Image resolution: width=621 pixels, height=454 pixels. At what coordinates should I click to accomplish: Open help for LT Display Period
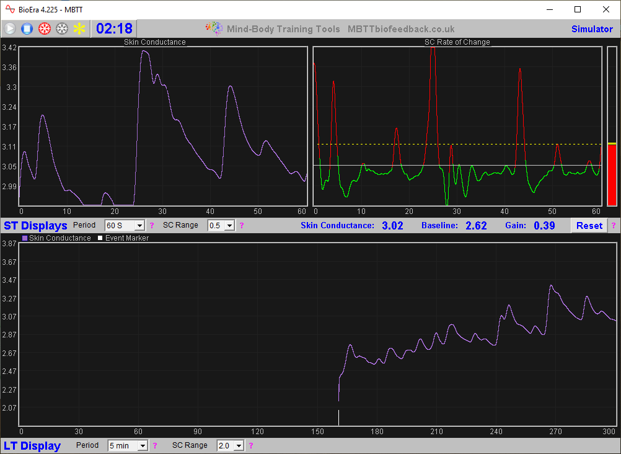pos(155,446)
